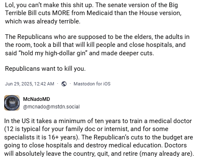202x157 pixels.
Task: Click the quoted phrase "hold my high-dollar gin"
Action: (53, 53)
